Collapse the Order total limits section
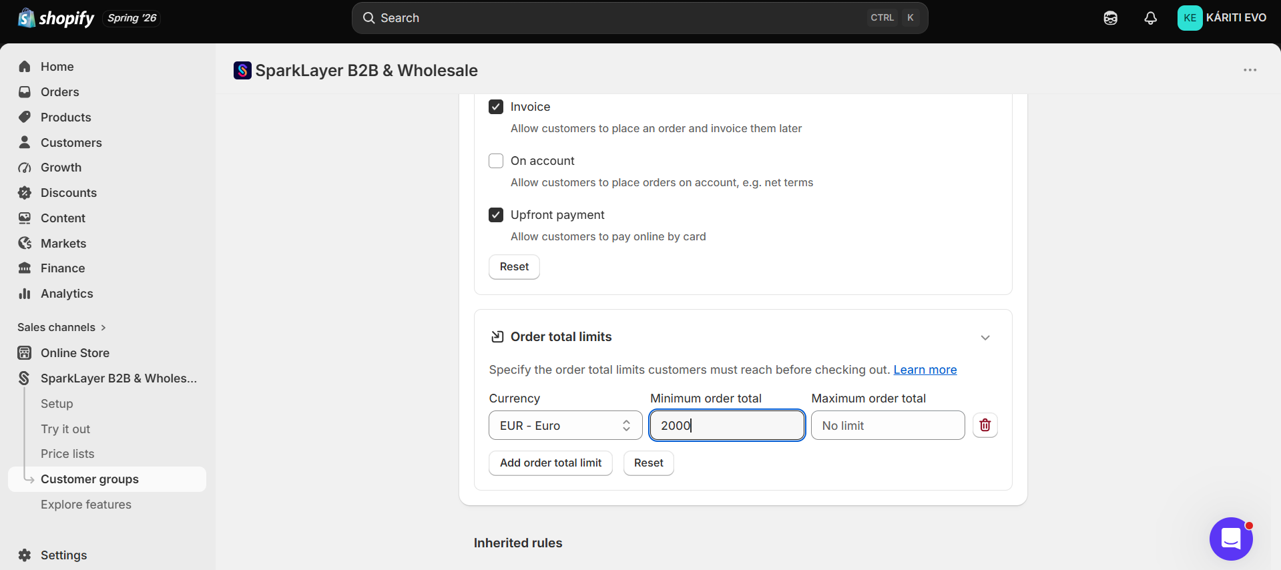Viewport: 1281px width, 570px height. 985,338
